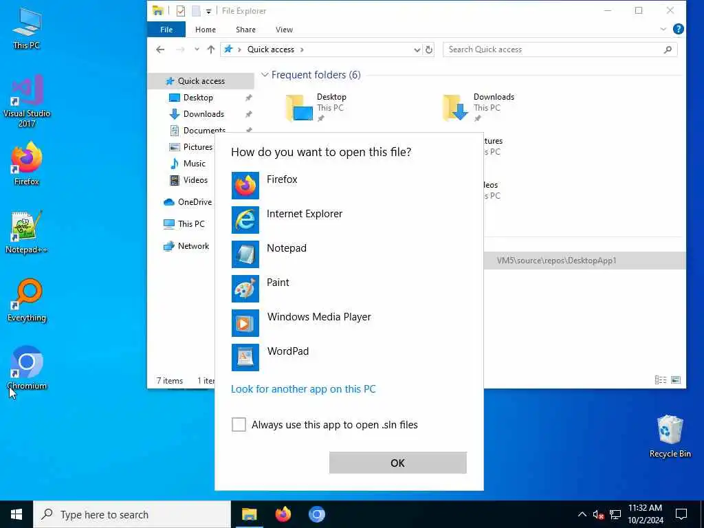Pick WordPad from the app list
The image size is (704, 528).
[349, 357]
